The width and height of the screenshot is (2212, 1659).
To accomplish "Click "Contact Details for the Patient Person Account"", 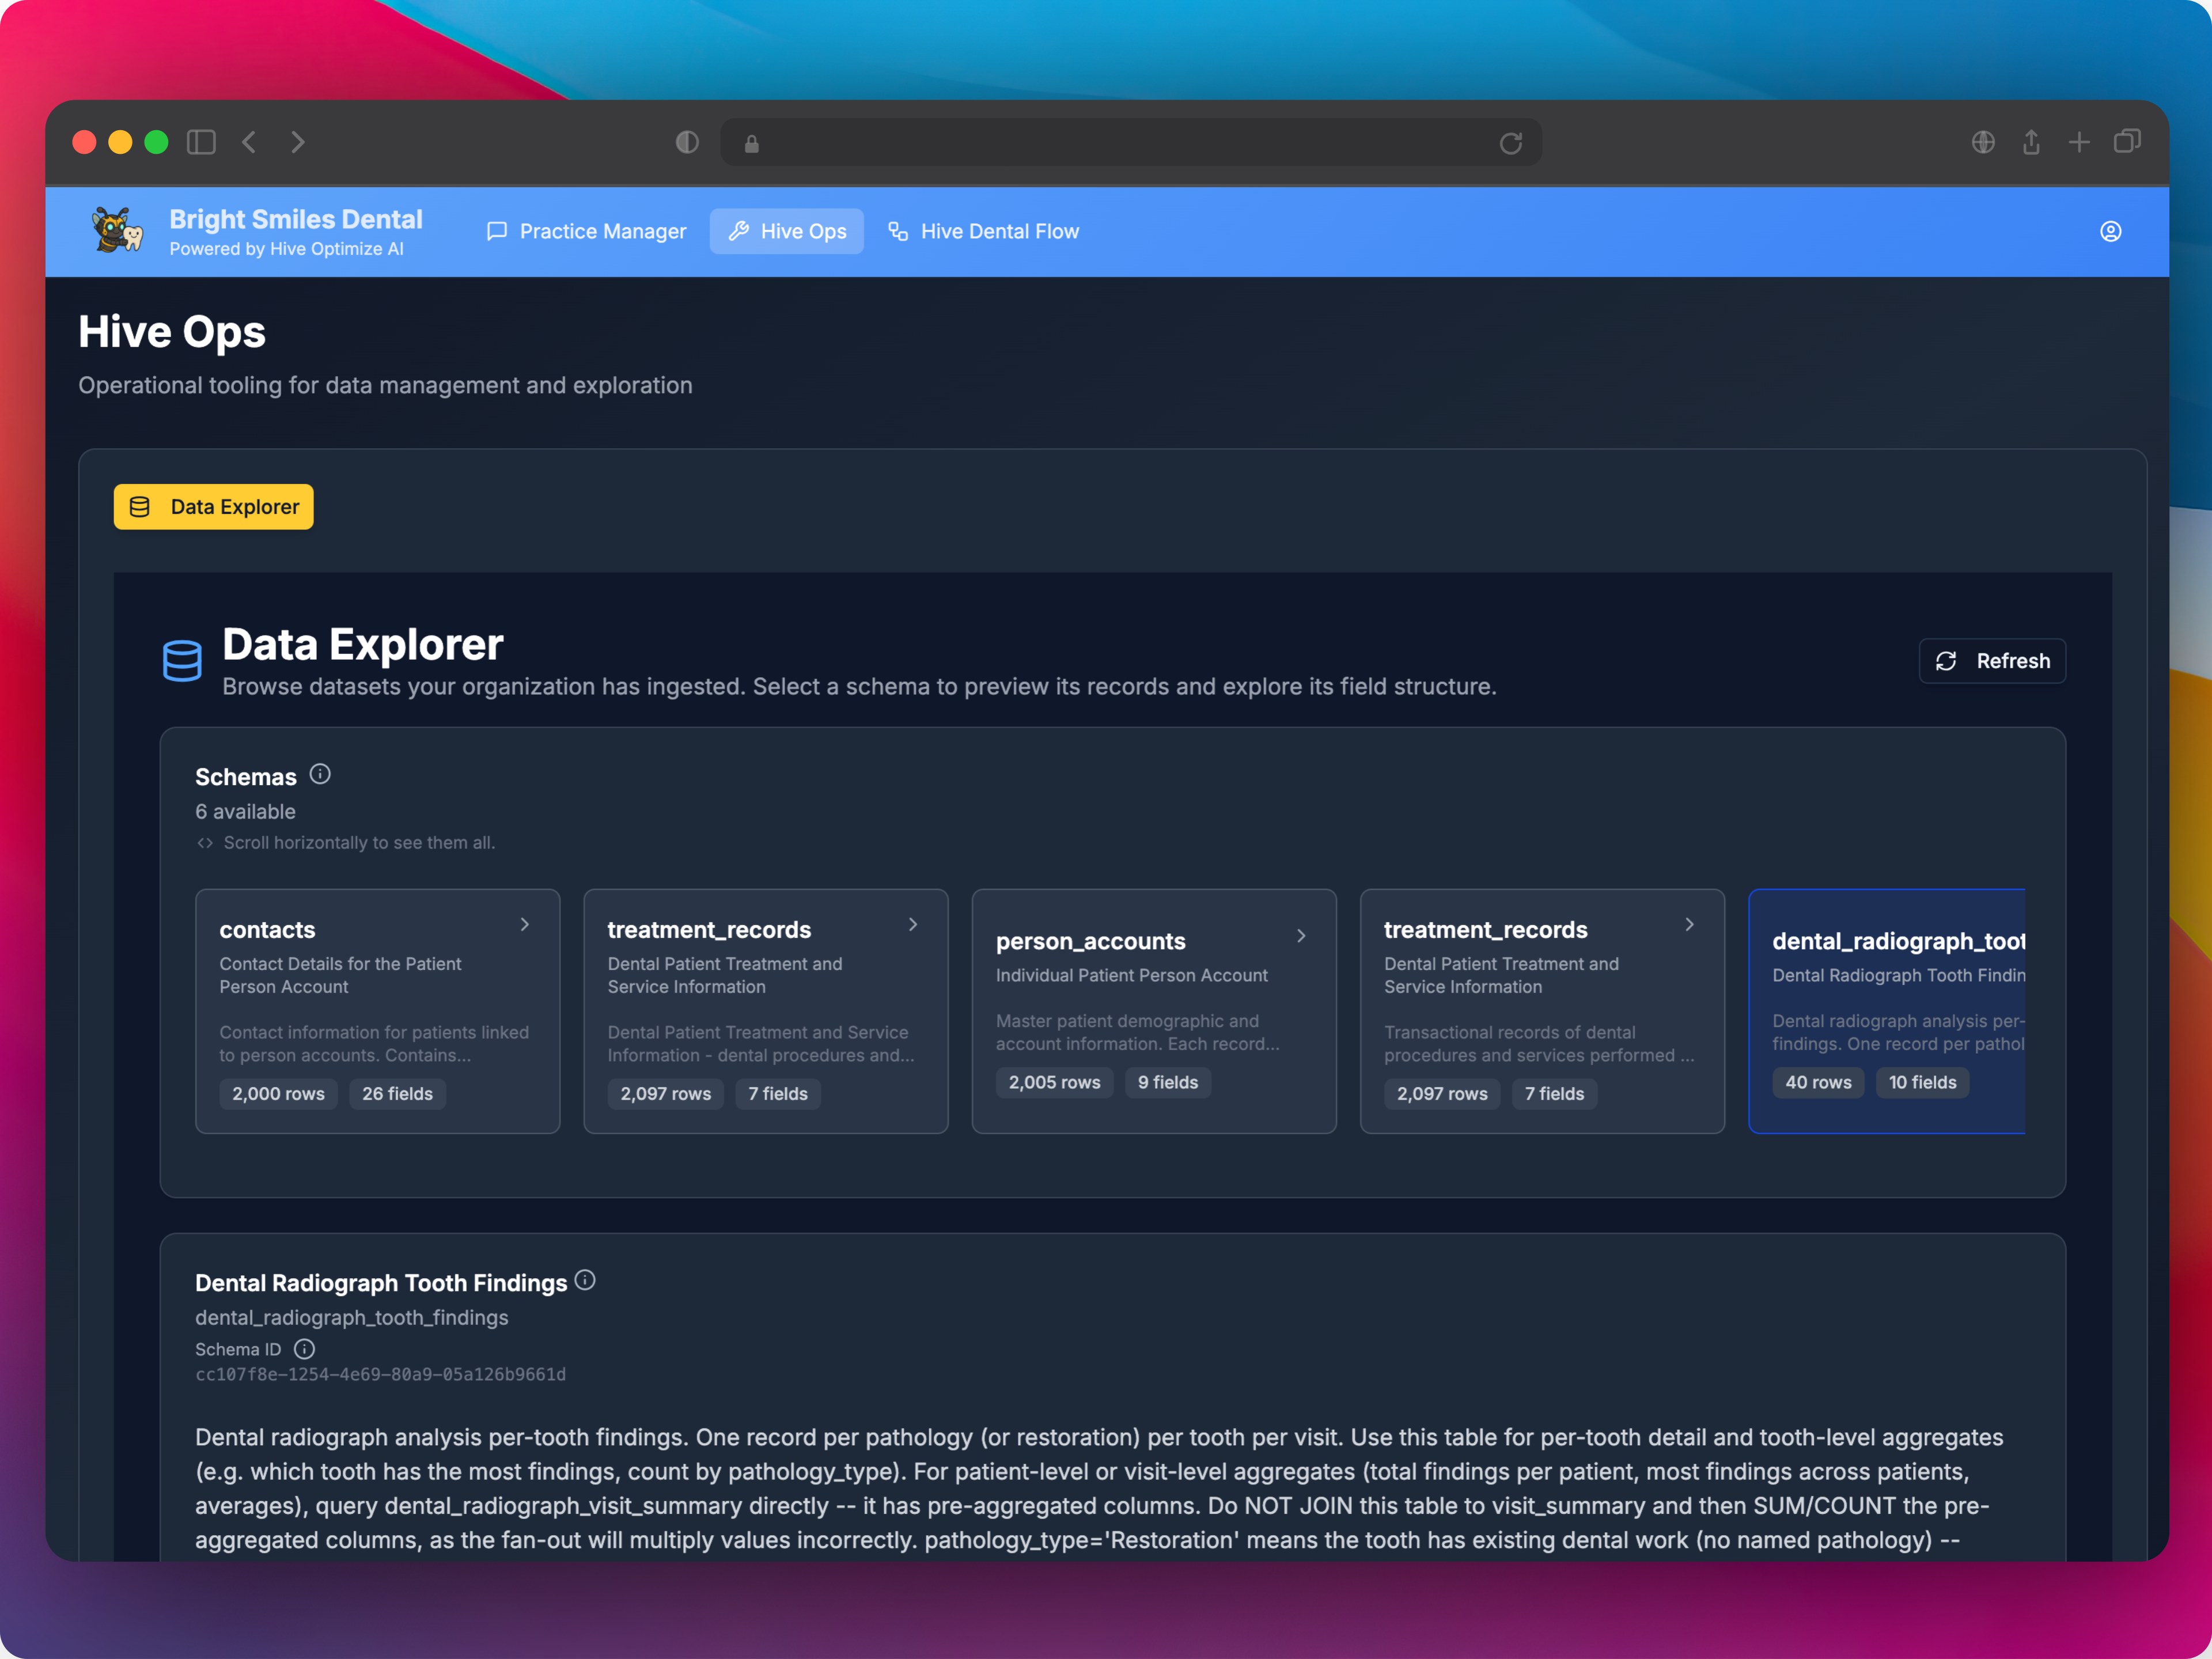I will pyautogui.click(x=340, y=975).
